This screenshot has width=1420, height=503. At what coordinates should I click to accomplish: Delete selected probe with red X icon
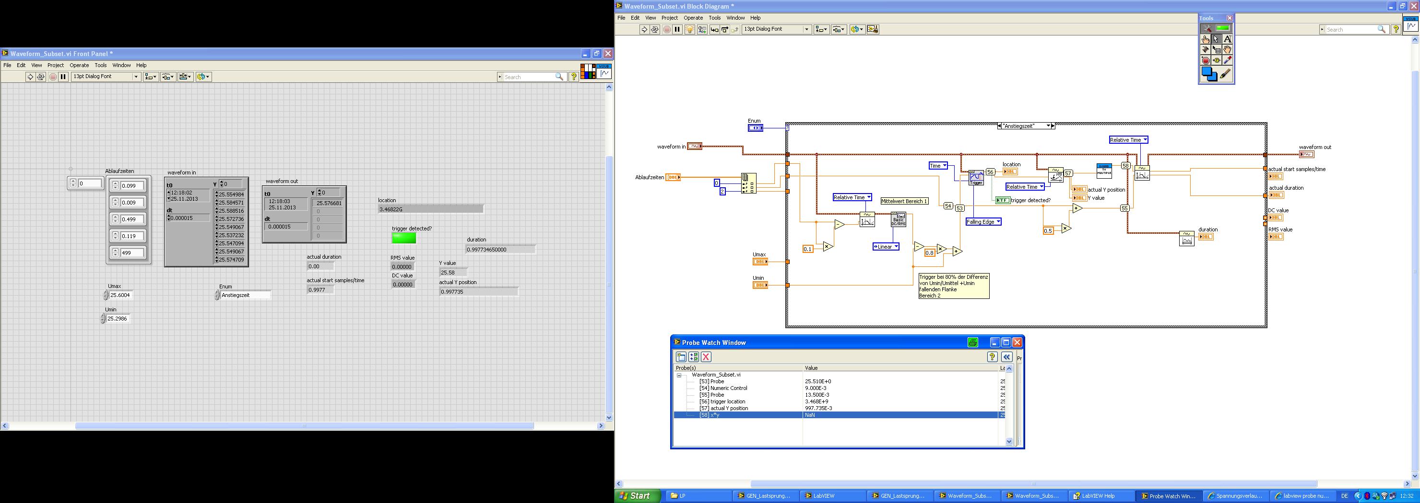[x=706, y=357]
